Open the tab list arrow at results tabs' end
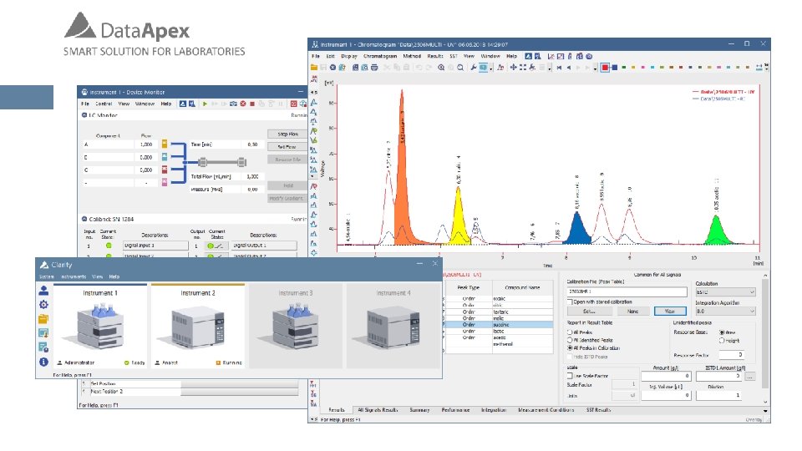The width and height of the screenshot is (802, 451). tap(765, 410)
